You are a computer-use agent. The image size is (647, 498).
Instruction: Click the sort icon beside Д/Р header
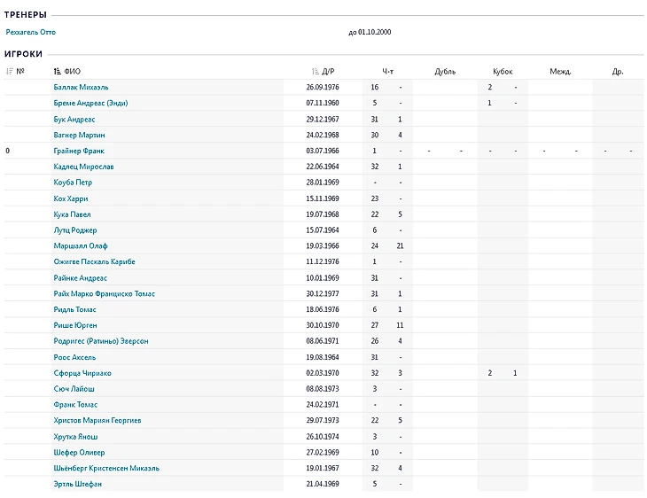316,71
